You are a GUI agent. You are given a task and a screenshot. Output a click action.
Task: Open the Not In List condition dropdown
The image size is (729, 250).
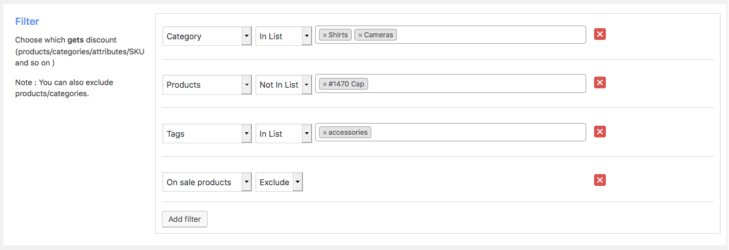point(284,85)
